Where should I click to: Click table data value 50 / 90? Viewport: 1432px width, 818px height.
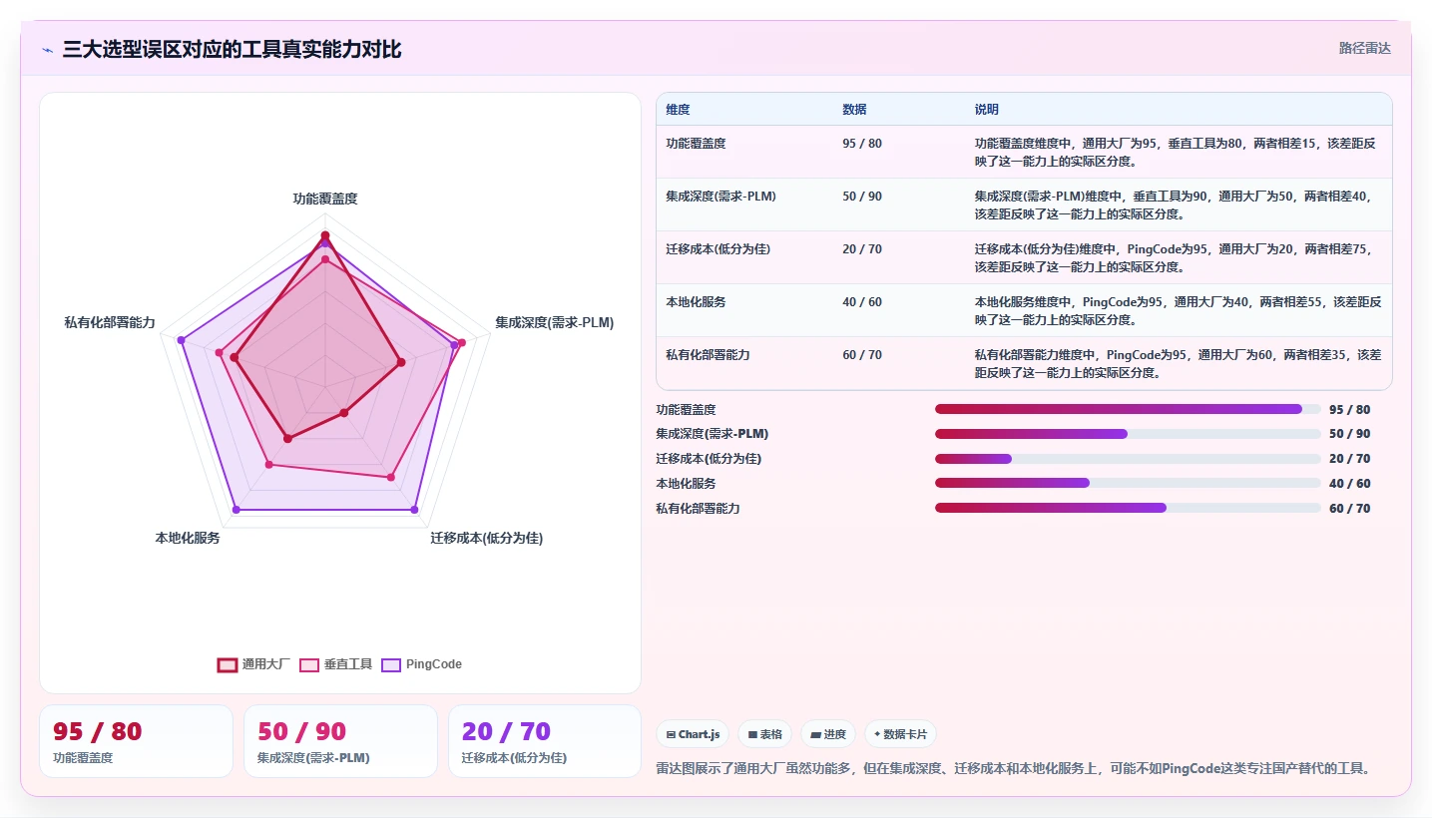(x=862, y=197)
